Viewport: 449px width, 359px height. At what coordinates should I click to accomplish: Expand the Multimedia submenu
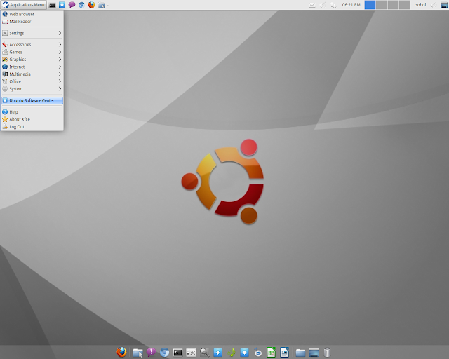pos(32,74)
